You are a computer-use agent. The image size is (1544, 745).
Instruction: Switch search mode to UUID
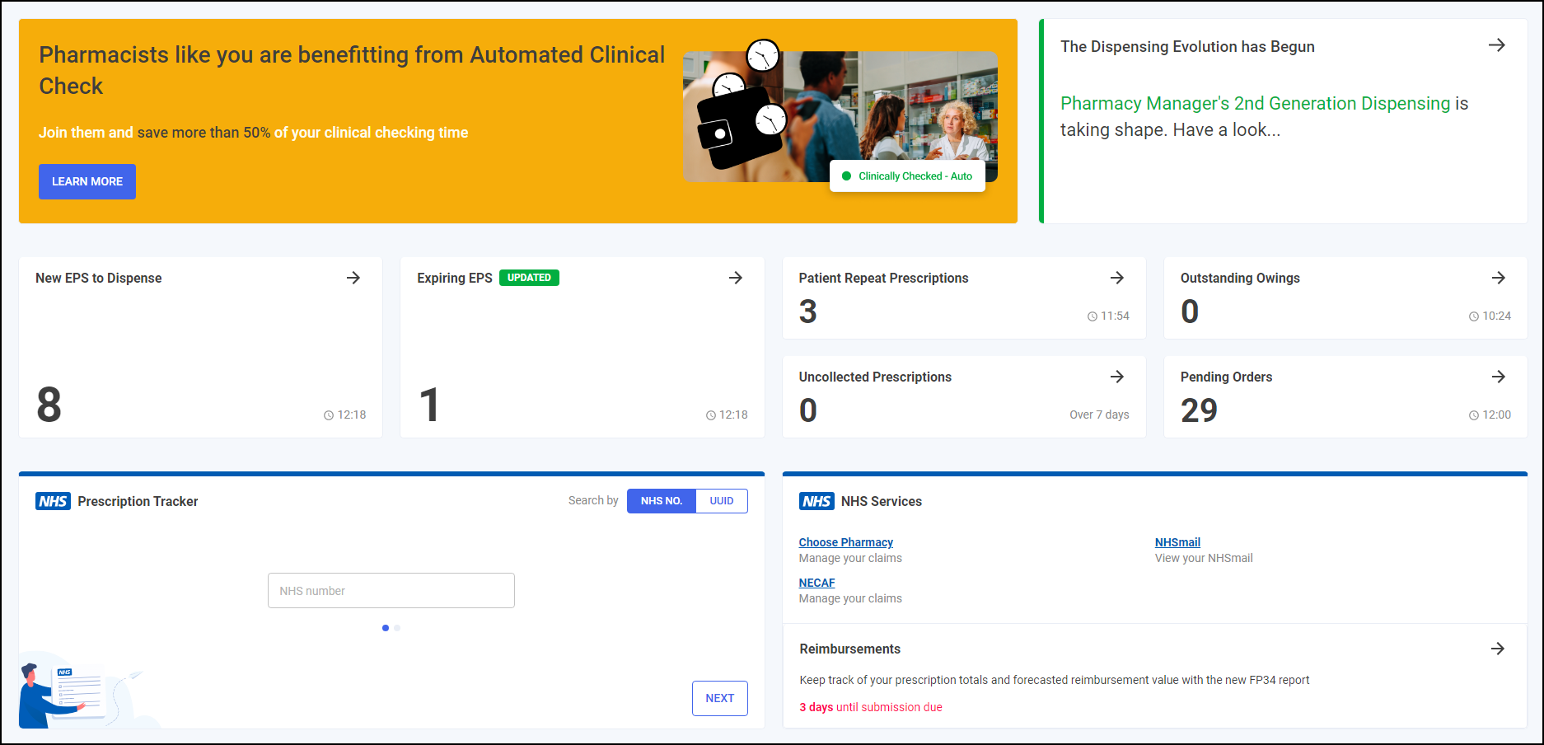point(722,501)
